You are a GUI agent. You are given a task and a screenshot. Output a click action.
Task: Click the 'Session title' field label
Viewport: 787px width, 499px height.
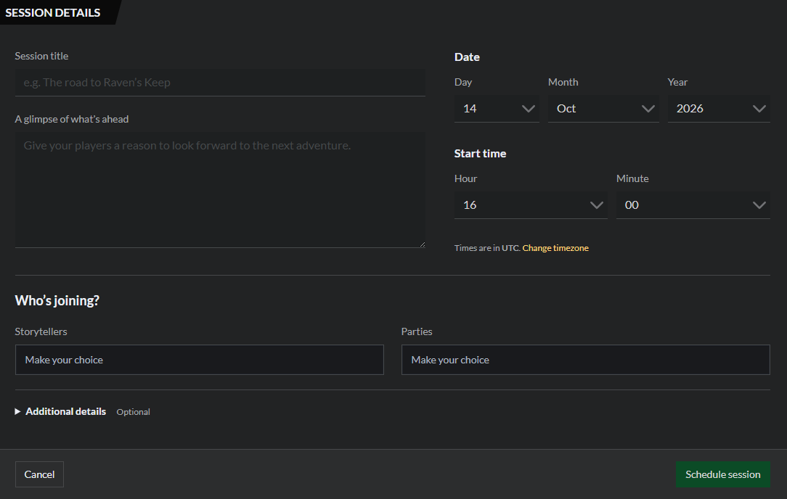coord(41,56)
